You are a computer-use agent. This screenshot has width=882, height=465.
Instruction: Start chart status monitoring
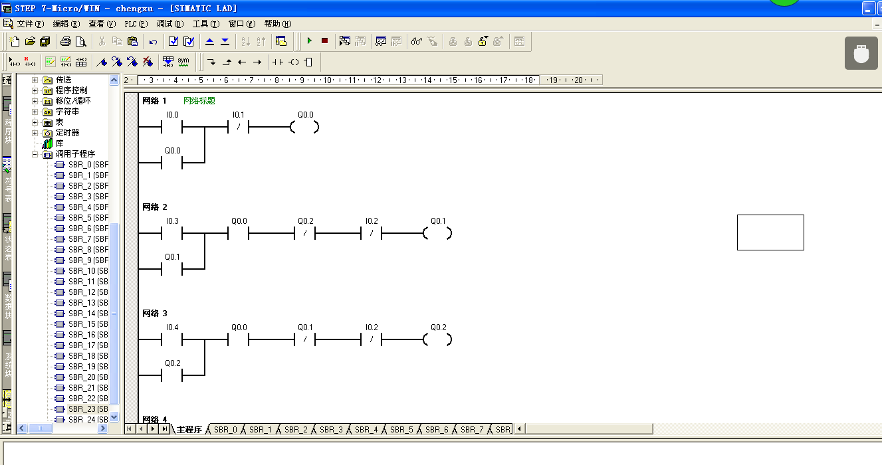380,41
